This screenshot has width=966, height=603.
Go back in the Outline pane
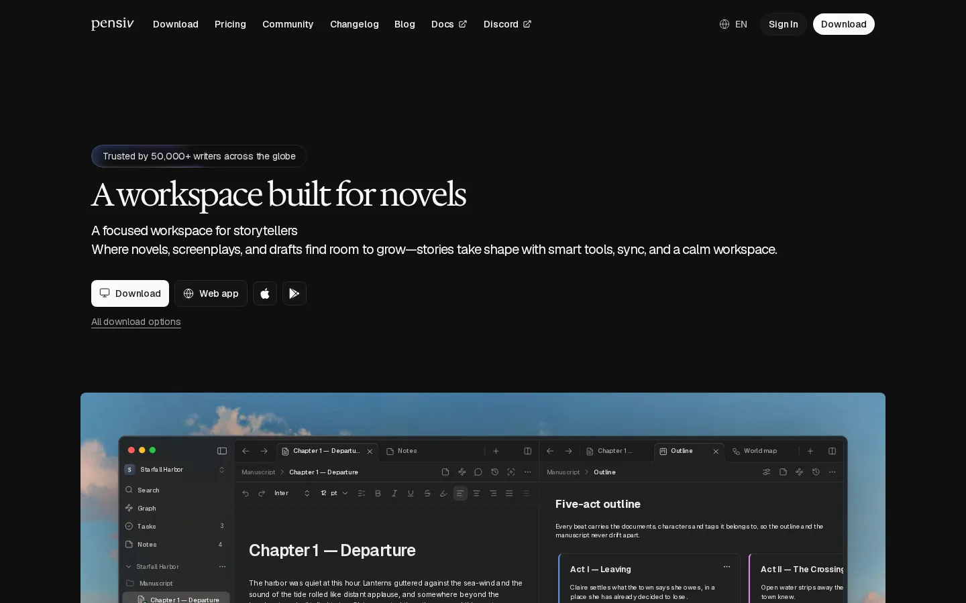tap(550, 451)
